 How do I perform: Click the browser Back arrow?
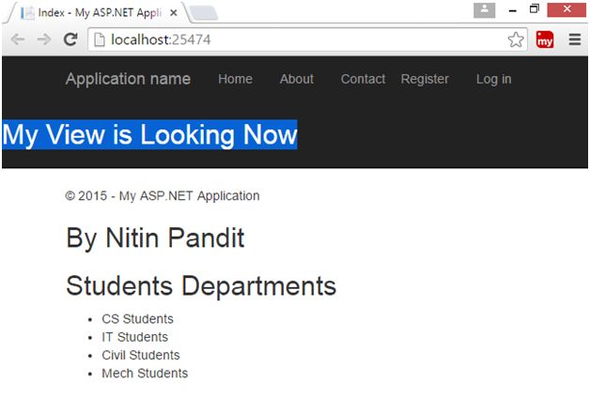tap(18, 39)
